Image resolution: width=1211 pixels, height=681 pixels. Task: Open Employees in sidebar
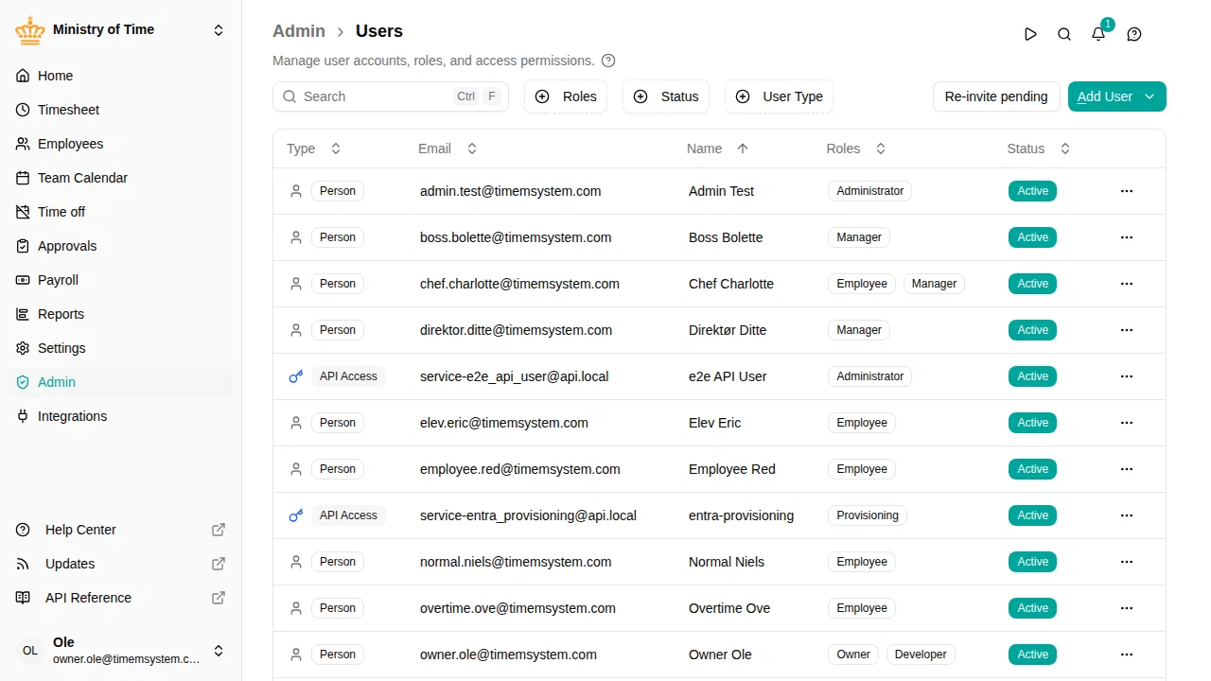tap(121, 144)
